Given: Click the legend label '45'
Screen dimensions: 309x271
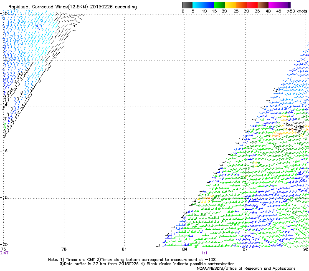Looking at the screenshot, I should (x=279, y=11).
